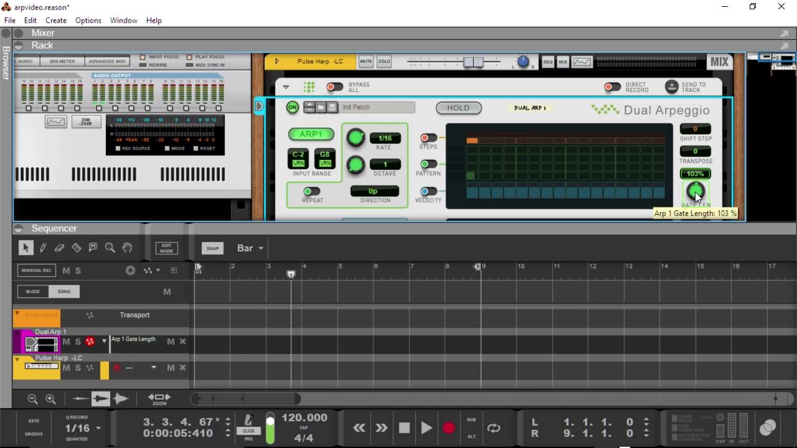
Task: Mute the Pulse Harp device in rack
Action: [x=365, y=61]
